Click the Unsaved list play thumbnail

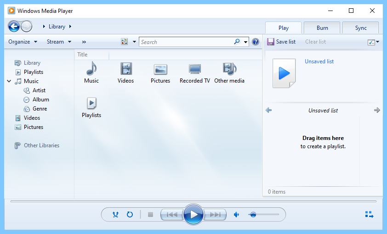click(284, 73)
